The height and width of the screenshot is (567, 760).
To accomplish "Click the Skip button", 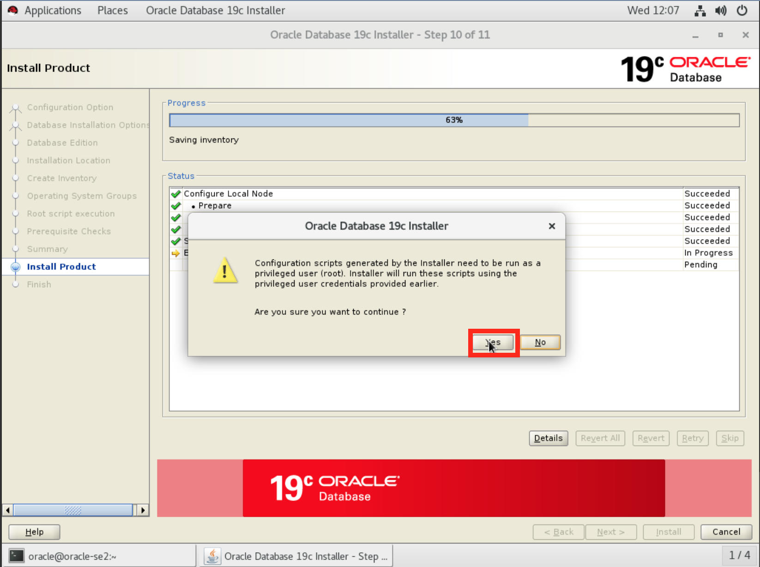I will pyautogui.click(x=730, y=438).
